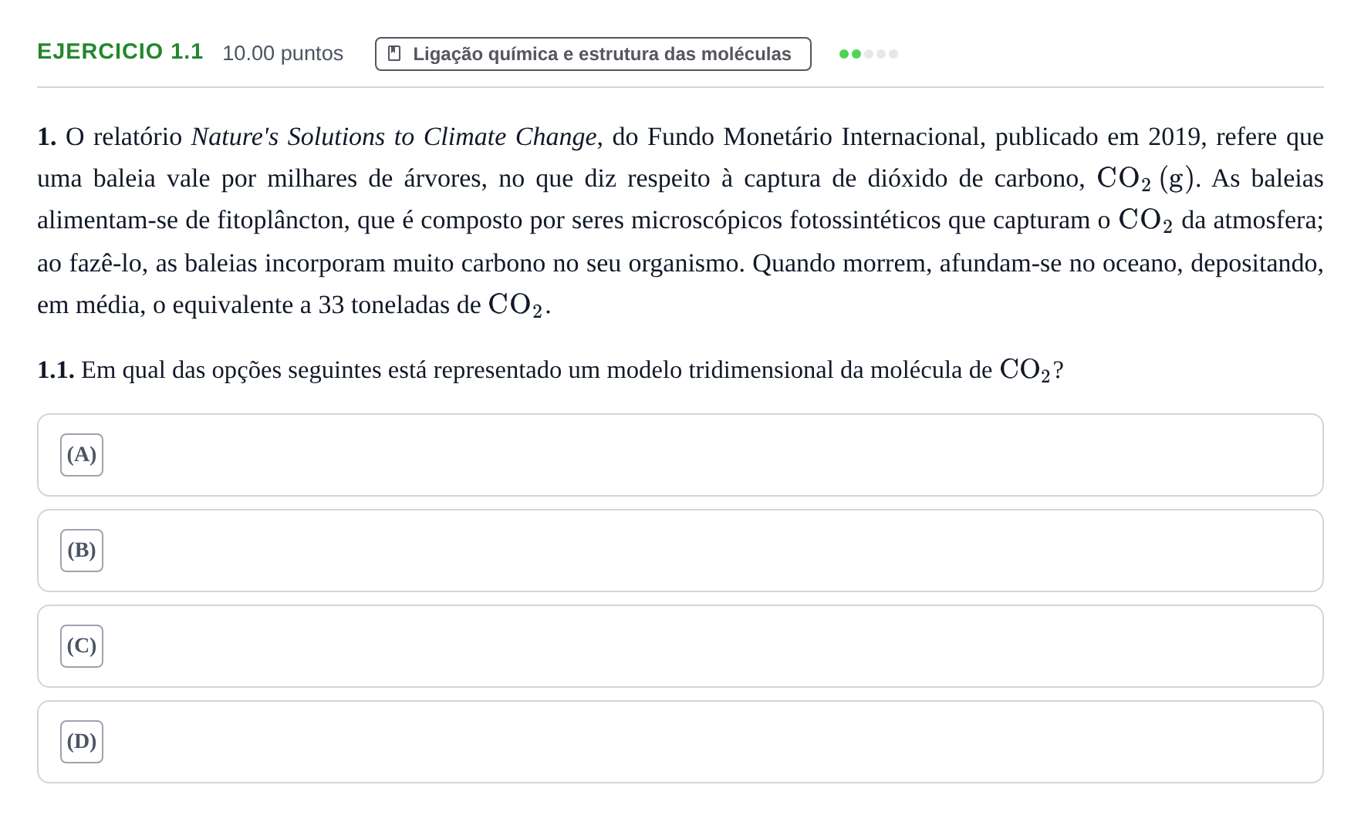Viewport: 1361px width, 822px height.
Task: Click the question 1.1 prompt about CO2 model
Action: click(550, 370)
